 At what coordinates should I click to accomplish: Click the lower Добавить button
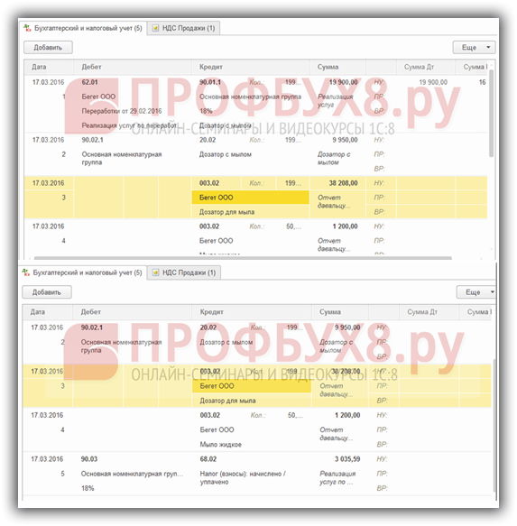(47, 292)
